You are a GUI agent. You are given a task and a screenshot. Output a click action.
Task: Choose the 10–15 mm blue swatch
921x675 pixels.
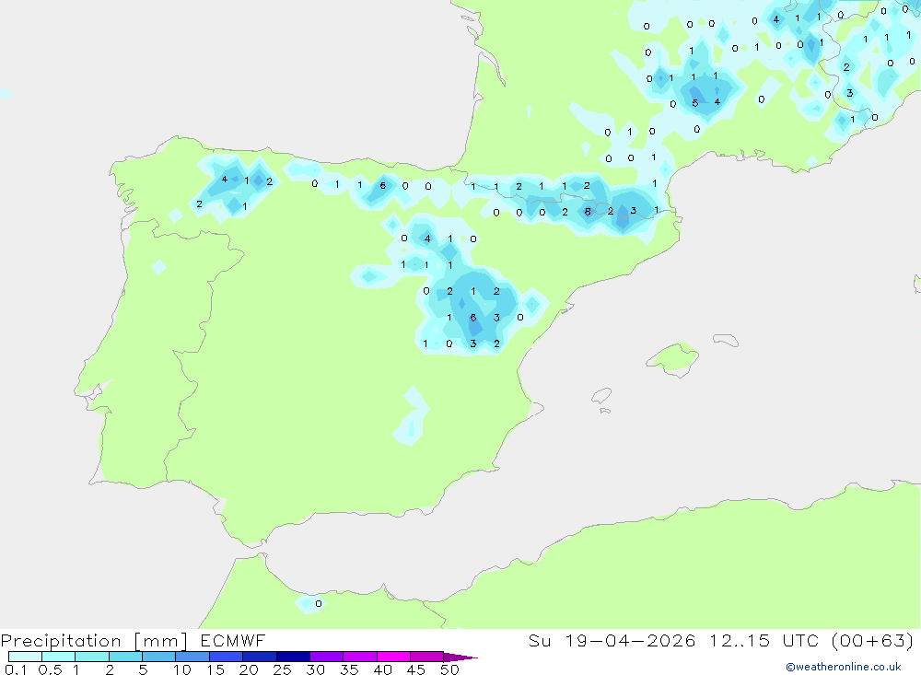[192, 657]
